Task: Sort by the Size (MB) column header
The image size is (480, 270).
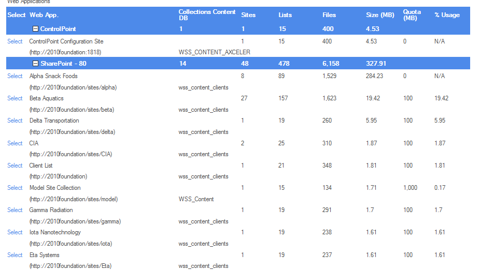Action: pyautogui.click(x=380, y=15)
